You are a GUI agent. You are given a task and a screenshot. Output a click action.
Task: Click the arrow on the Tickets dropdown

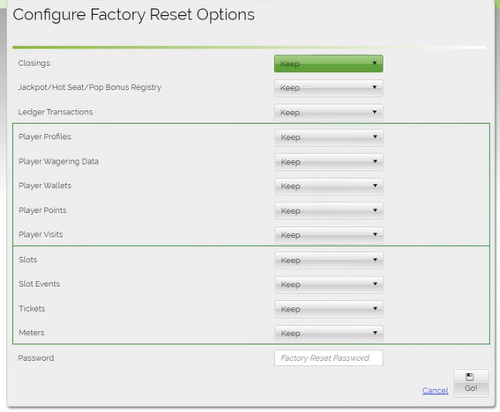375,308
